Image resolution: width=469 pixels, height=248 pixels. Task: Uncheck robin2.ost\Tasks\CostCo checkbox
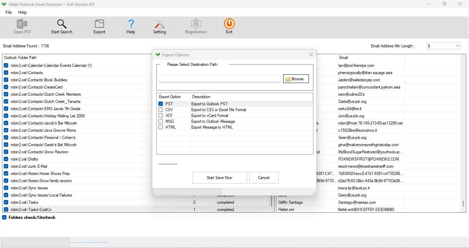click(6, 210)
